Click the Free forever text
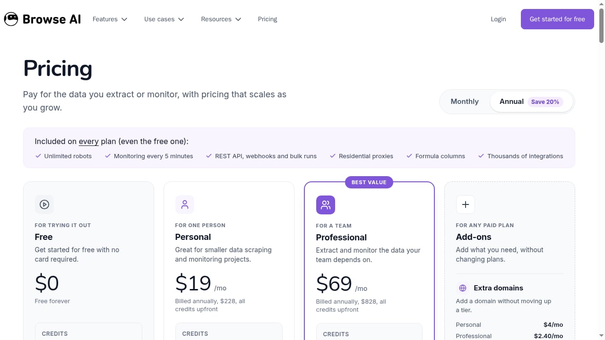This screenshot has width=605, height=340. pos(52,301)
